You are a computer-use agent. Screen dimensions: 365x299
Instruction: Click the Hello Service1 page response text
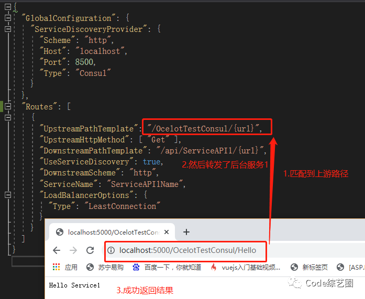[x=74, y=285]
